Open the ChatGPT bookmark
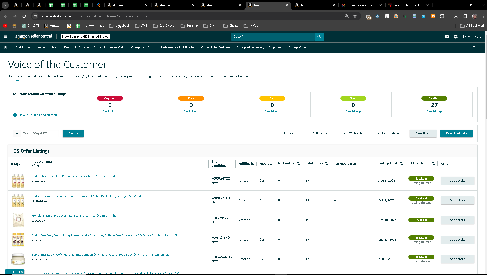487x275 pixels. tap(31, 26)
